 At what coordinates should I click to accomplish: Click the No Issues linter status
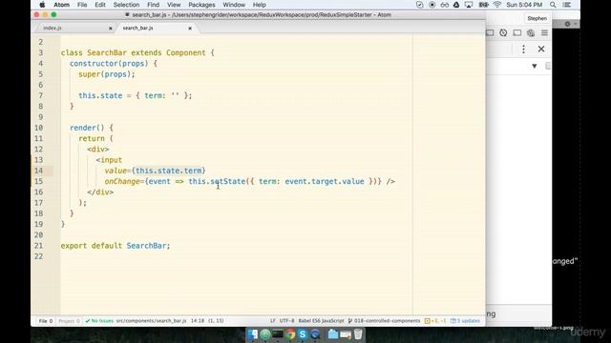(99, 321)
